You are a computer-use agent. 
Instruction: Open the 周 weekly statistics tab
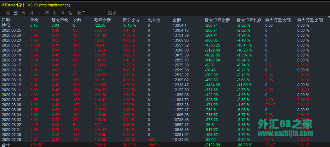[23, 13]
